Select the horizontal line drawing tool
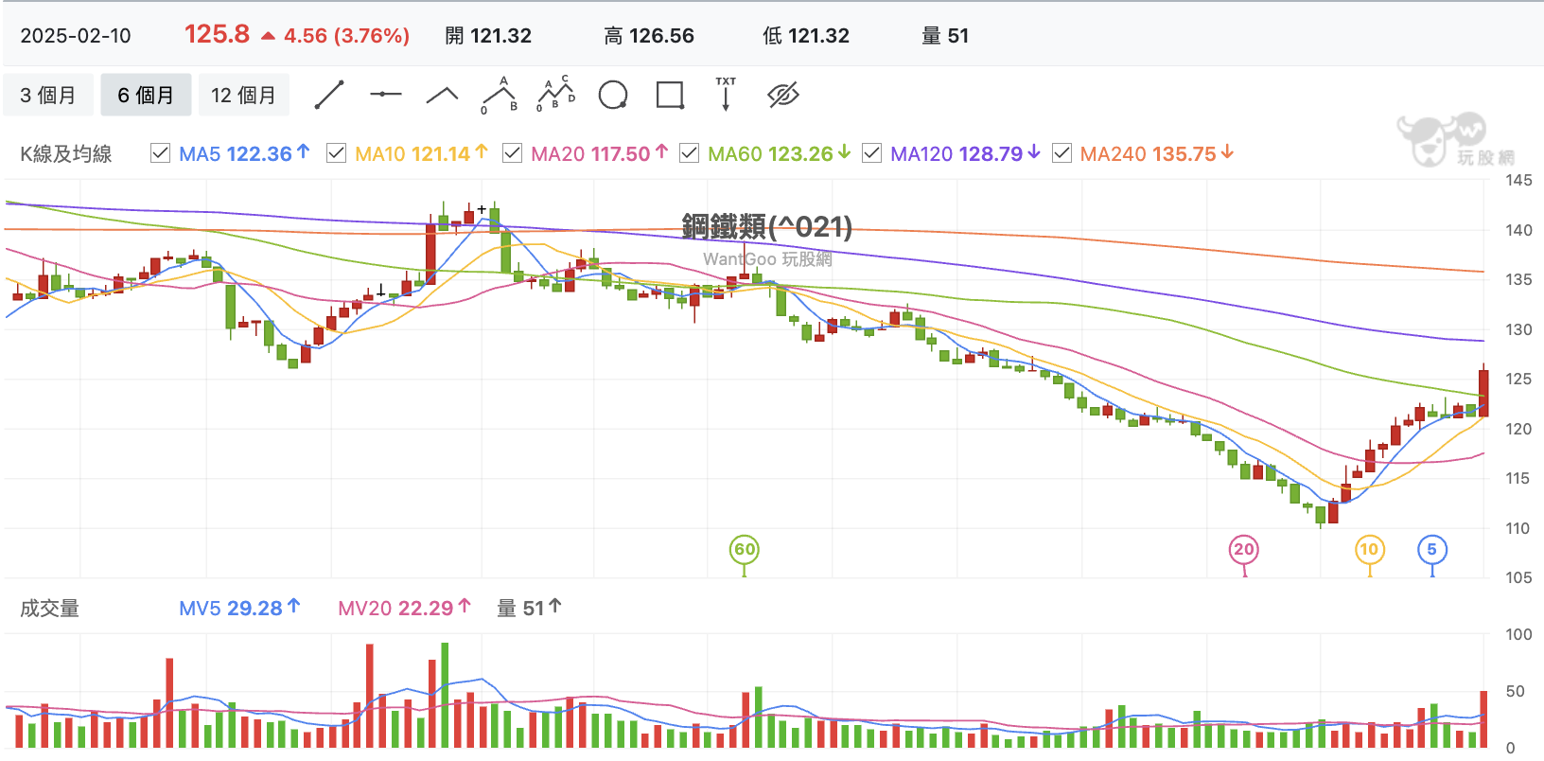 386,95
